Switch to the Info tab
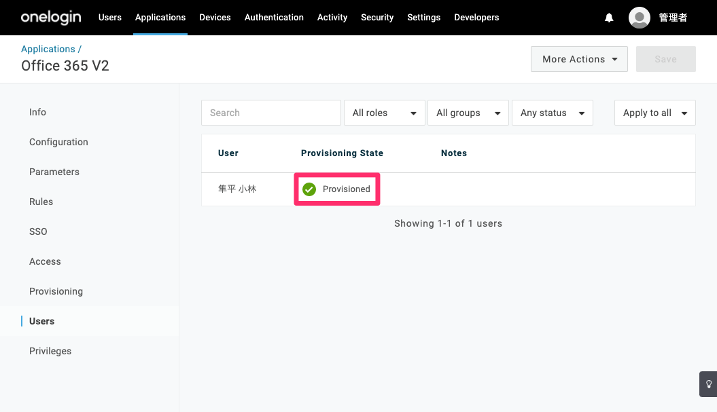 tap(37, 112)
